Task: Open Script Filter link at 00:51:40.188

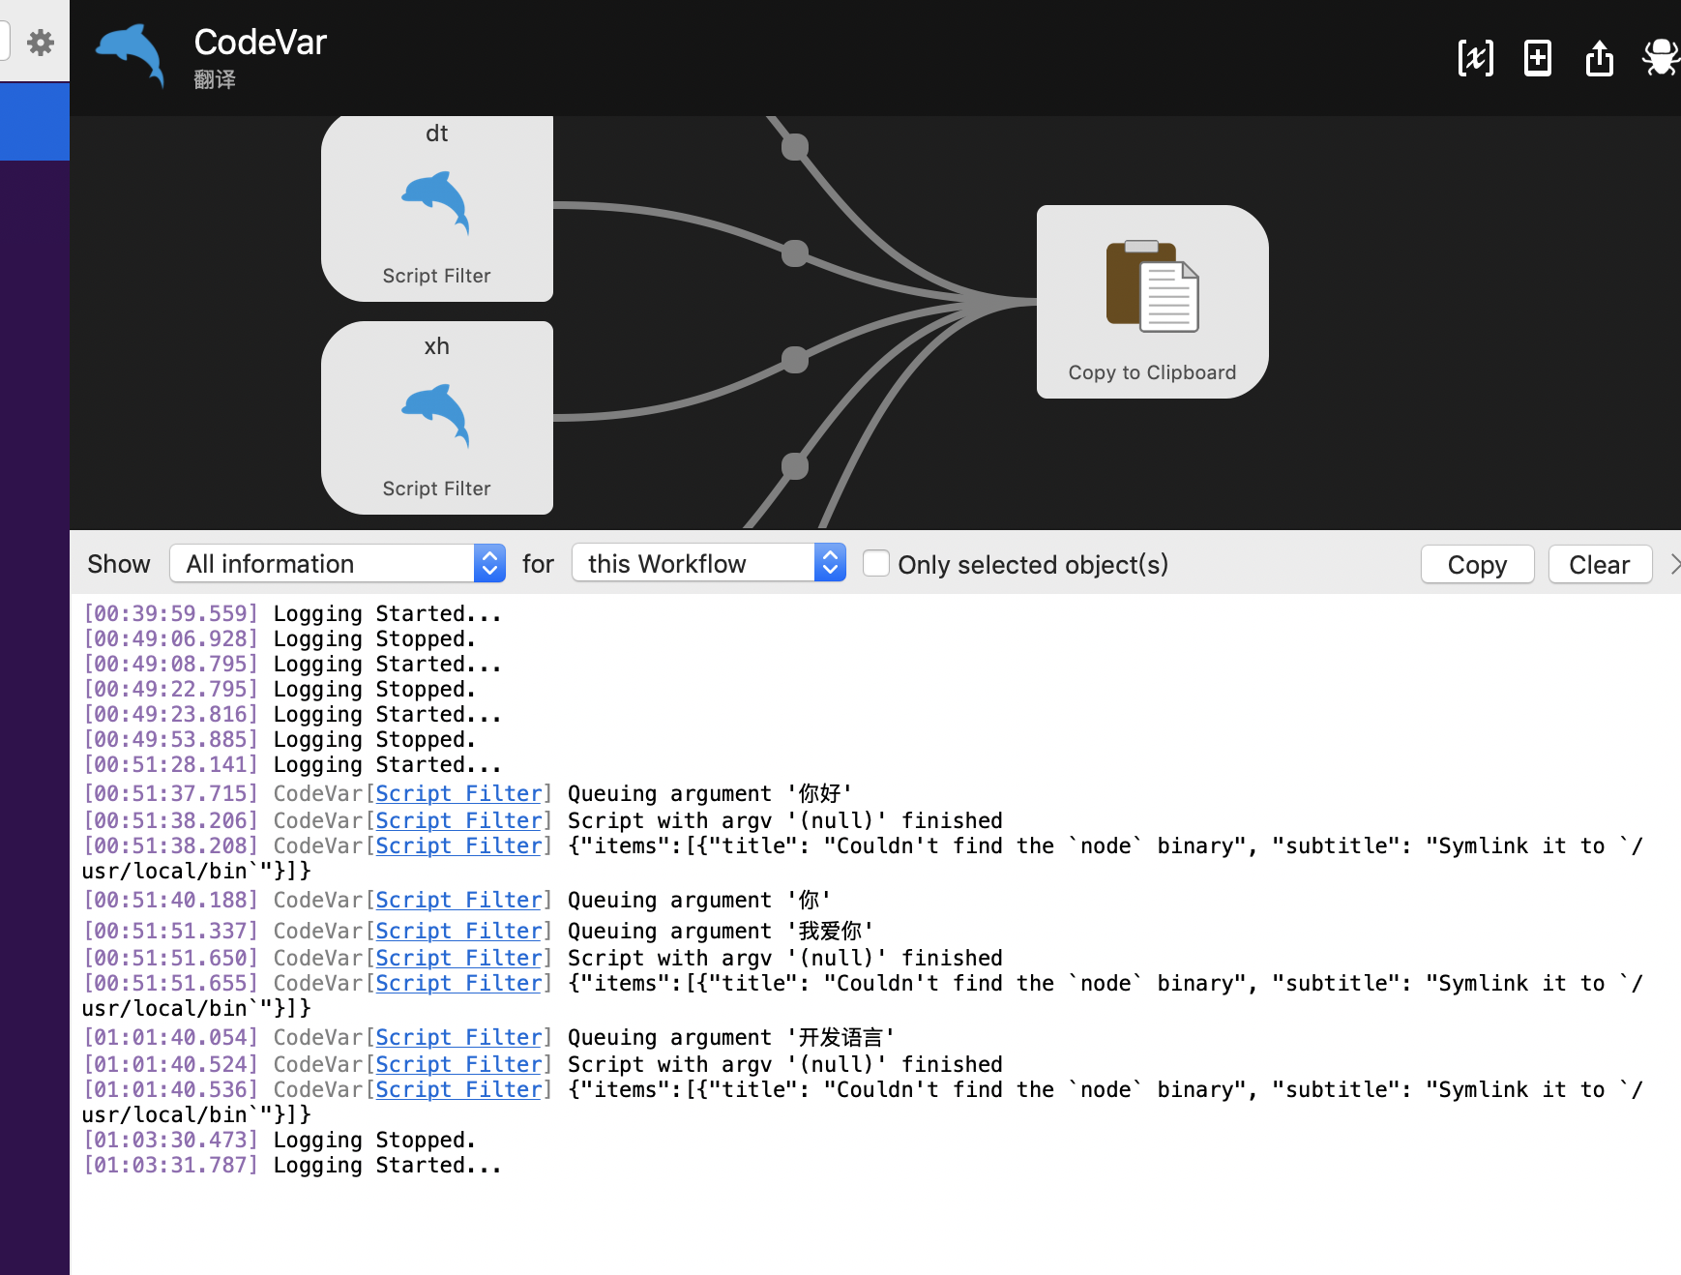Action: tap(458, 900)
